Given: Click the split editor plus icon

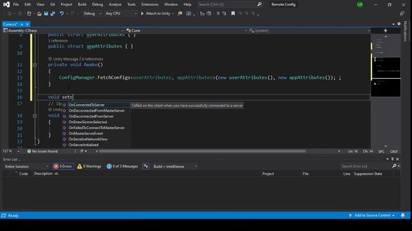Looking at the screenshot, I should (386, 31).
